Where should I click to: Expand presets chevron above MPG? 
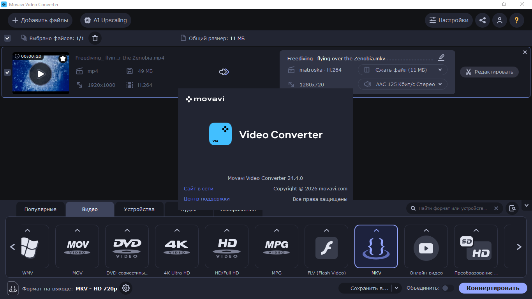tap(277, 230)
